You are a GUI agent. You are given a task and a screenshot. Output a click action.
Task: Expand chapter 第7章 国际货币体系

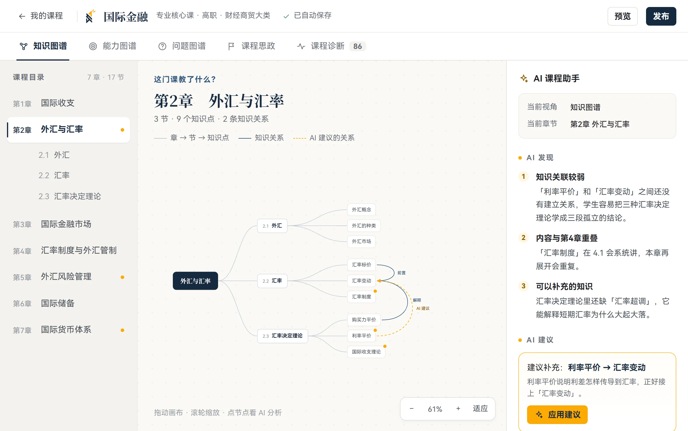(69, 330)
